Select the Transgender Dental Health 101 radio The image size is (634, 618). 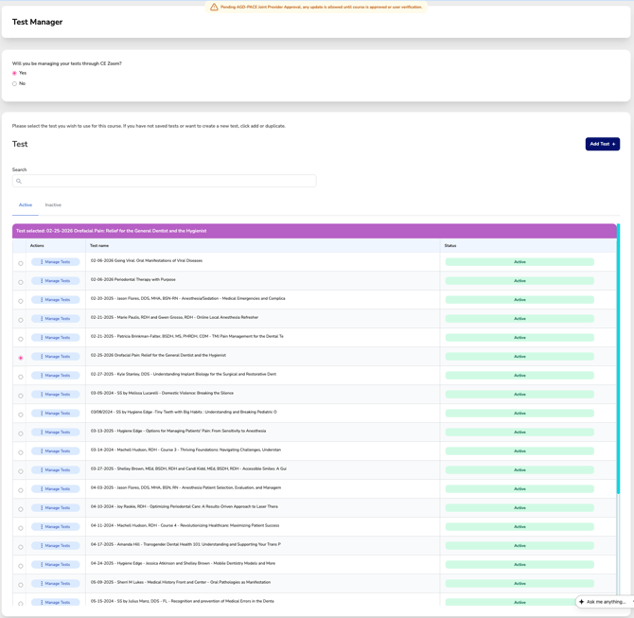pos(21,547)
